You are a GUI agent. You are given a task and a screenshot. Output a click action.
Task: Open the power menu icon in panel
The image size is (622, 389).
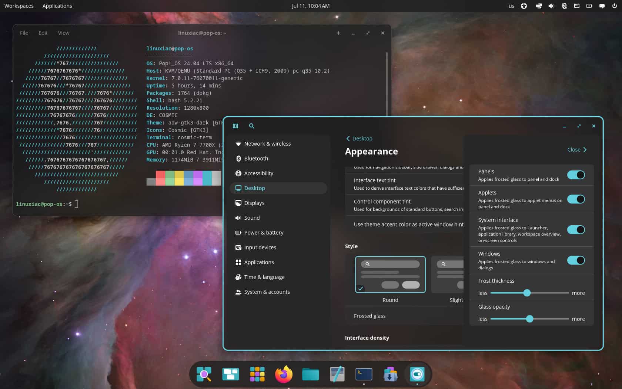615,6
